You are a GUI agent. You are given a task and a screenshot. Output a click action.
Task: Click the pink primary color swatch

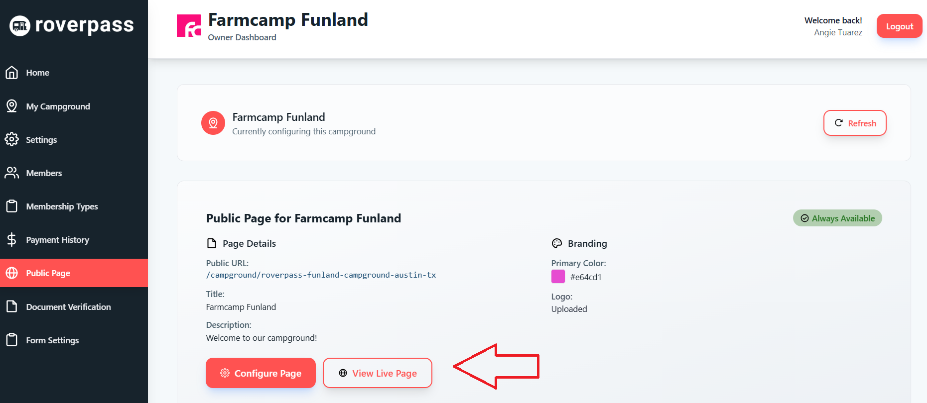558,277
